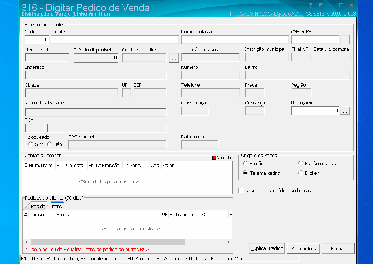
Task: Click the window restore-down icon in title bar
Action: pos(321,6)
